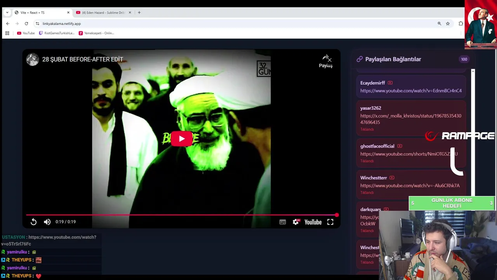
Task: Open Winchestterr's youtube.com/watch link
Action: pos(410,185)
